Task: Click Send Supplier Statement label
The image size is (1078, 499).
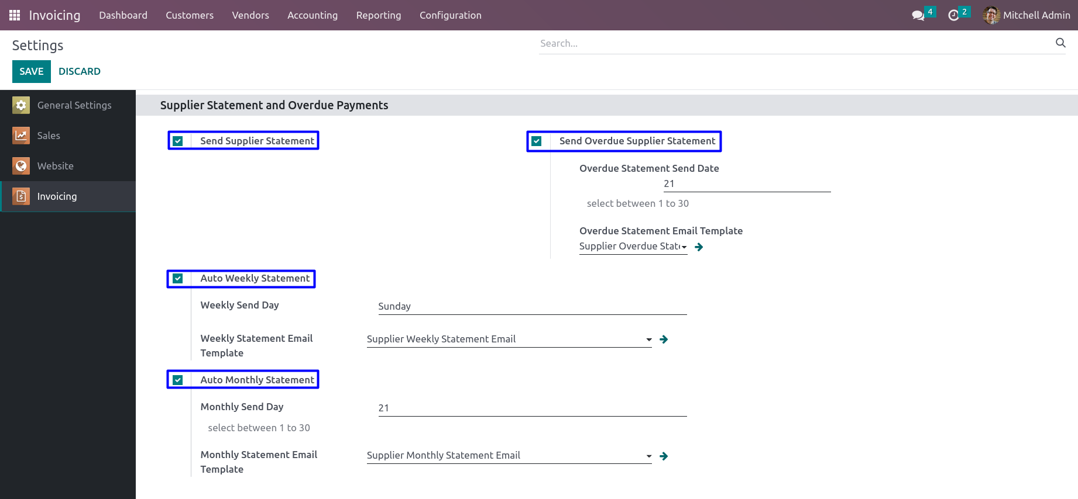Action: click(x=258, y=141)
